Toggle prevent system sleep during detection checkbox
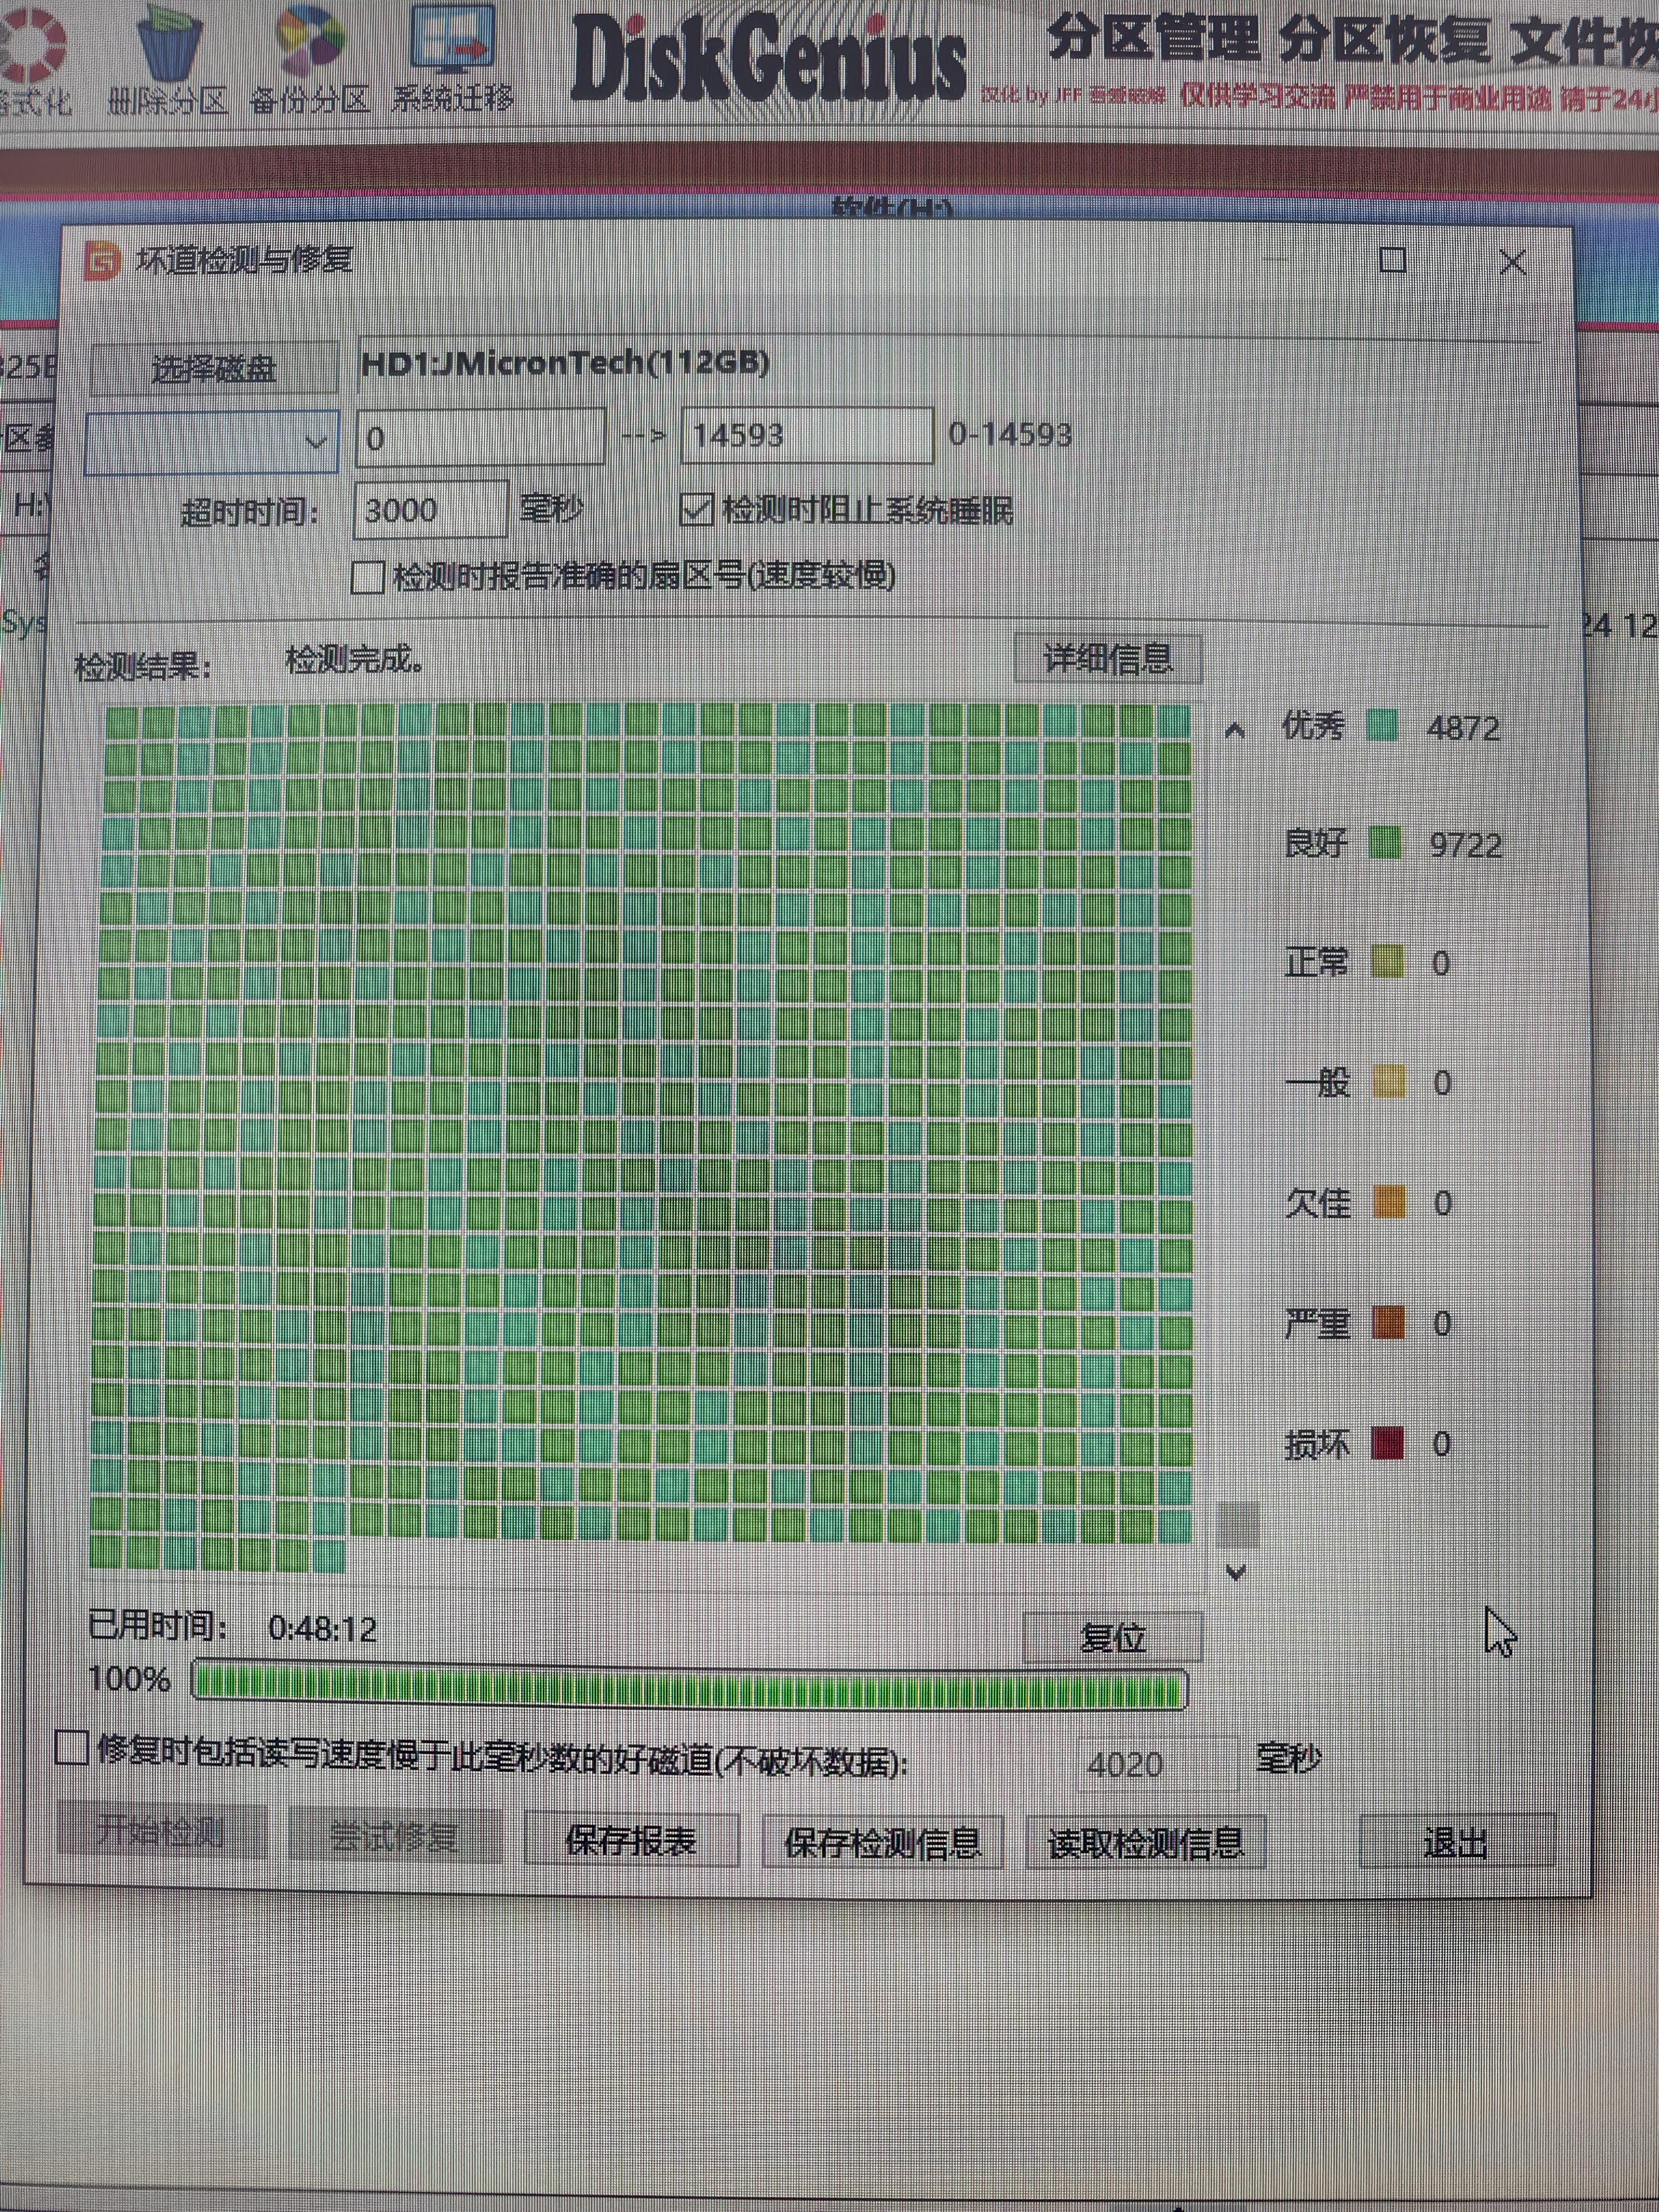The width and height of the screenshot is (1659, 2212). pyautogui.click(x=696, y=510)
